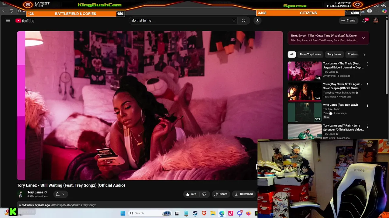Select the 'Contemporary' chip

tap(353, 54)
